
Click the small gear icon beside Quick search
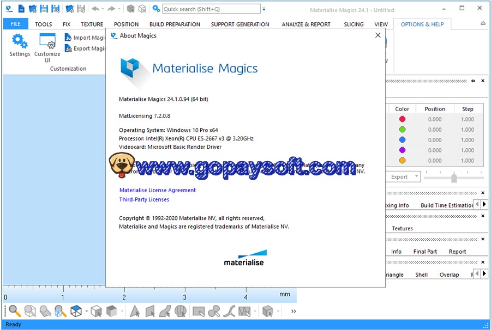point(156,9)
